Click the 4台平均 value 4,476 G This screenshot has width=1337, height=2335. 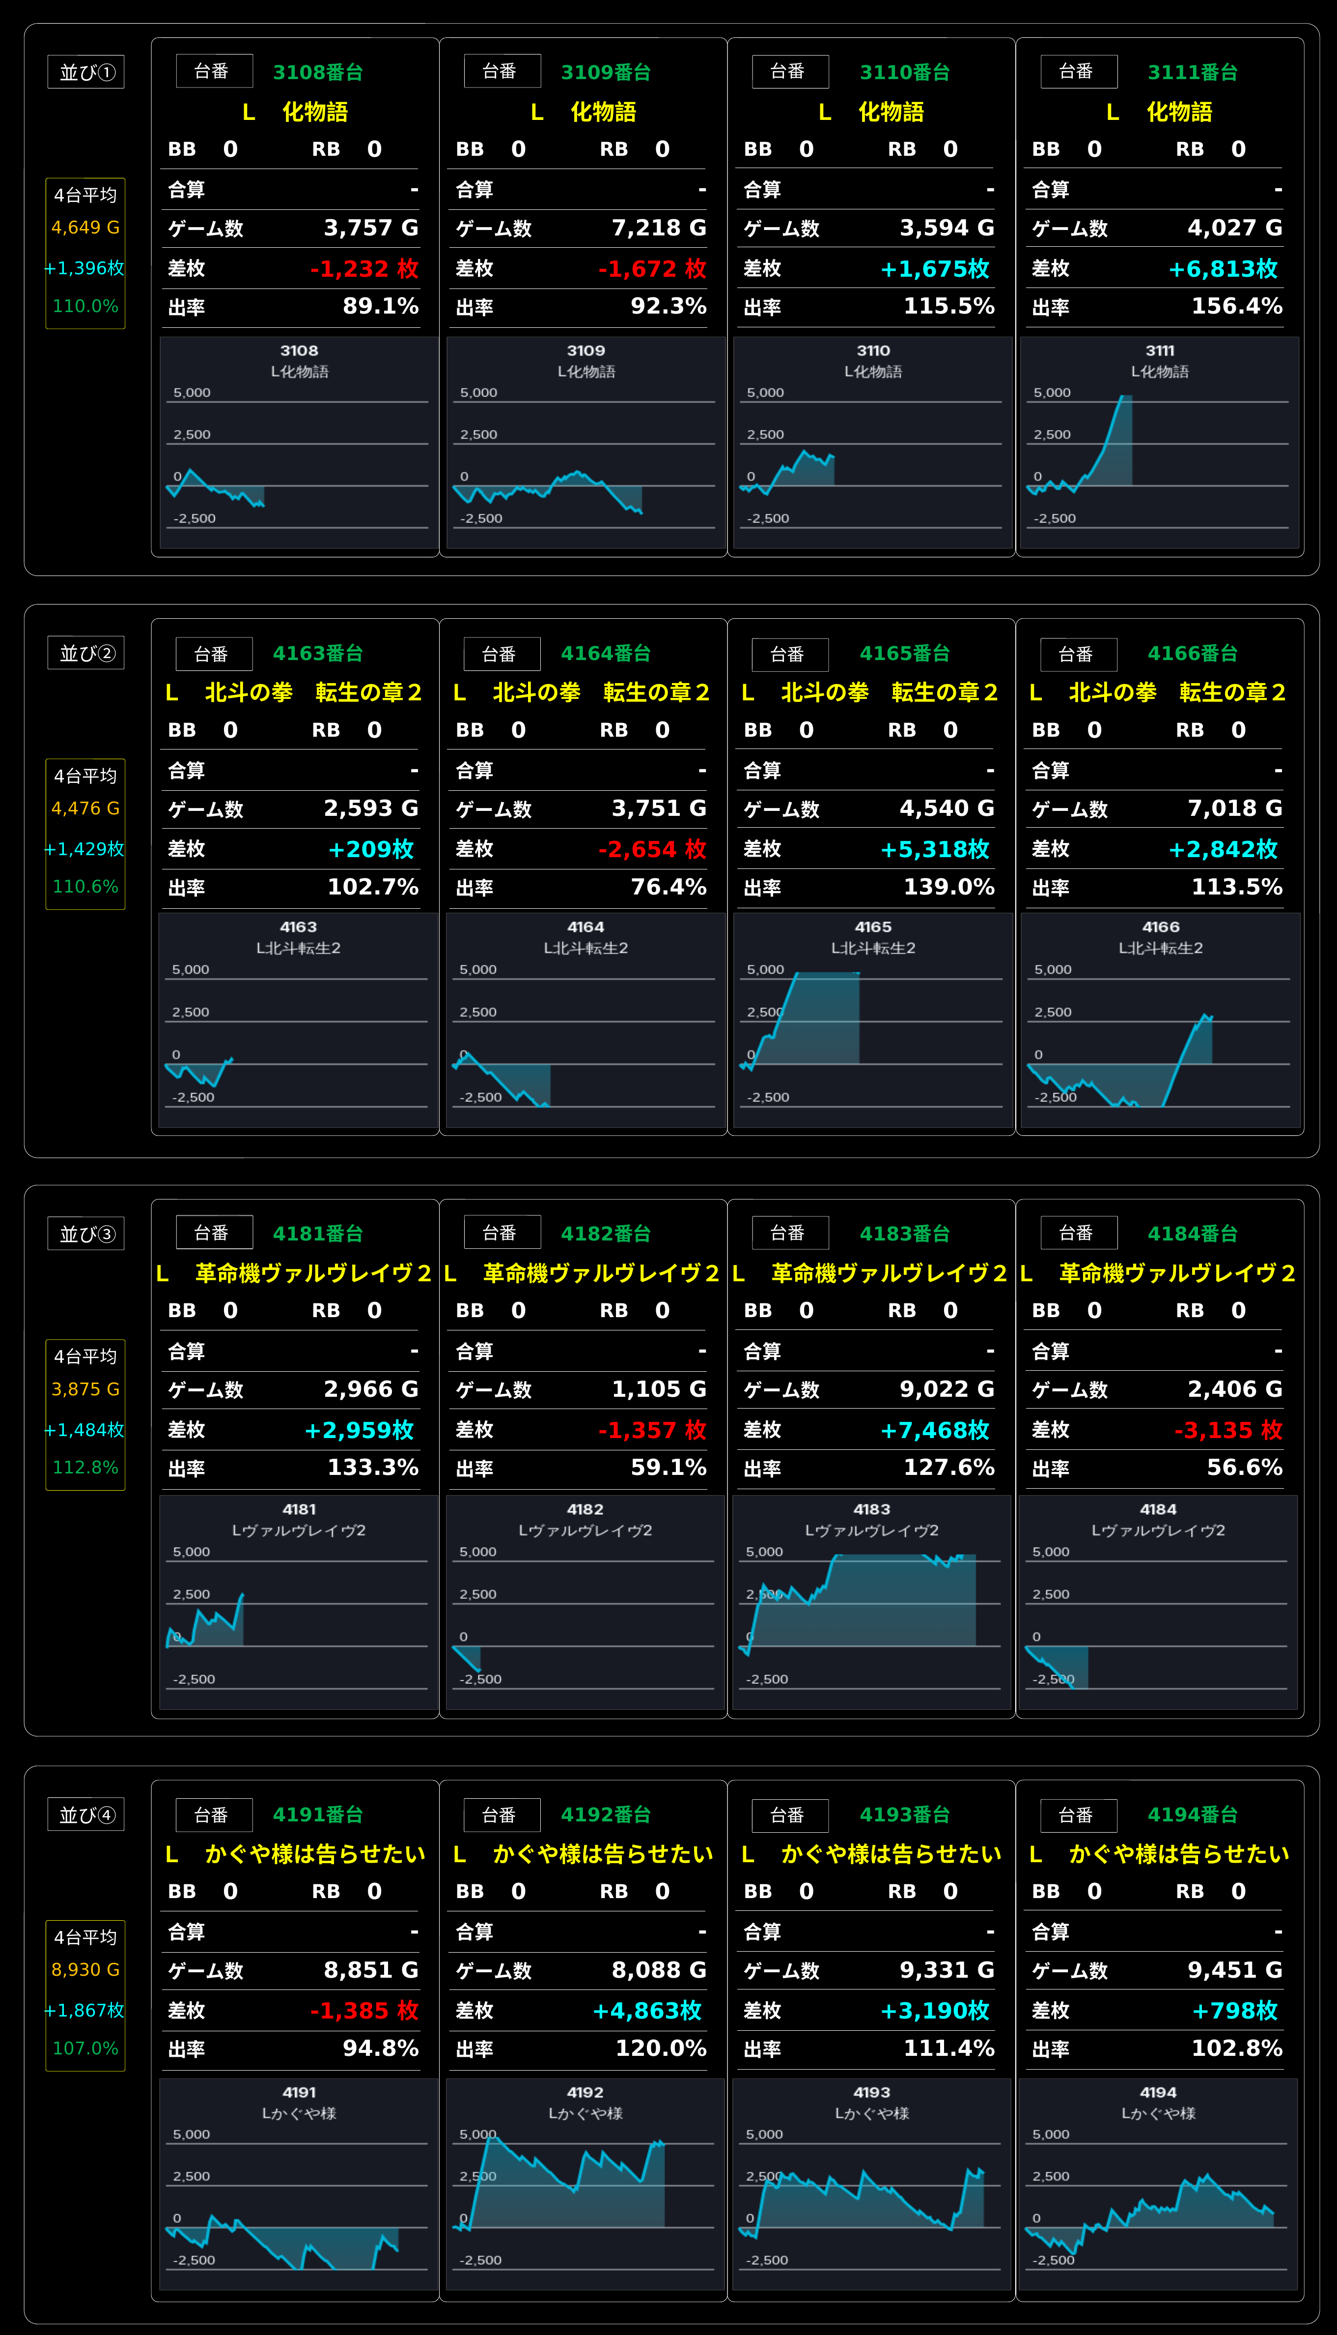click(x=85, y=808)
